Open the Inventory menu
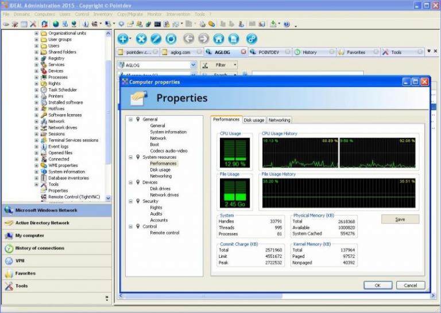 coord(103,14)
